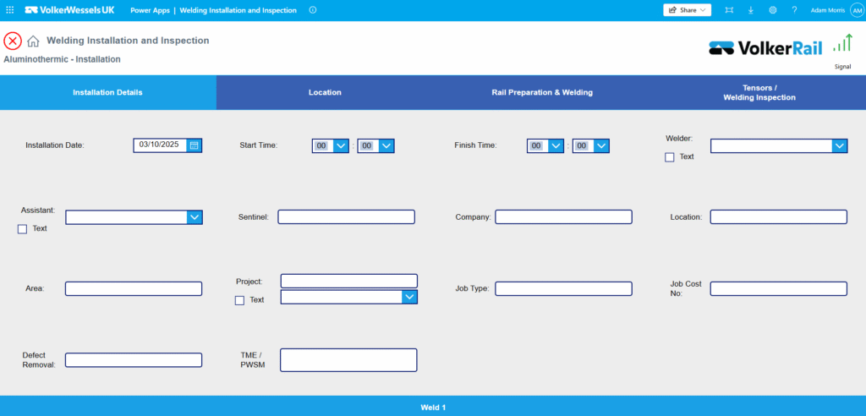Switch to the Location tab

click(325, 92)
